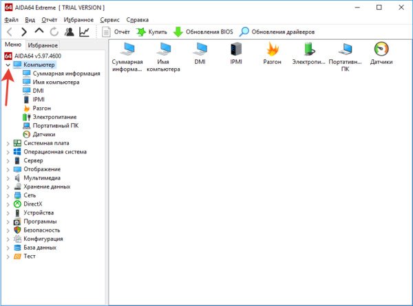Open Обновления драйверов from toolbar
This screenshot has height=306, width=413.
(x=277, y=32)
